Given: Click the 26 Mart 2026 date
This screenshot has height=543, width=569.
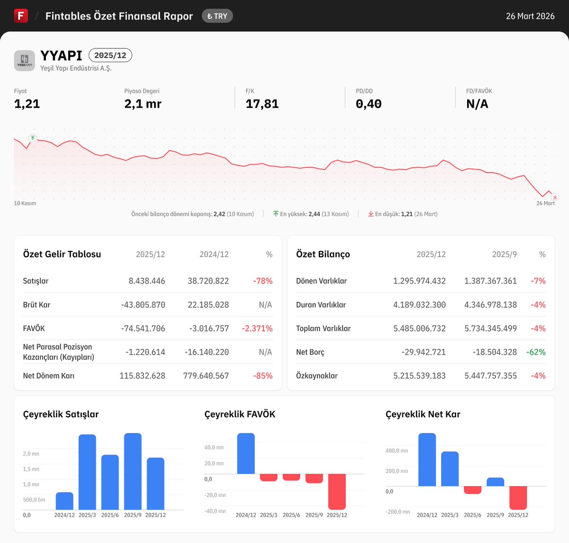Looking at the screenshot, I should [530, 16].
